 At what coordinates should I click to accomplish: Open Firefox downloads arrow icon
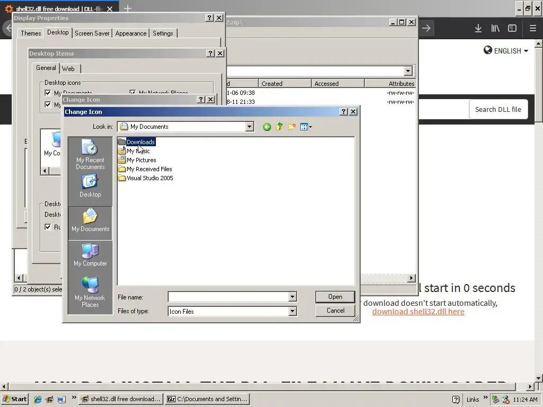click(478, 29)
